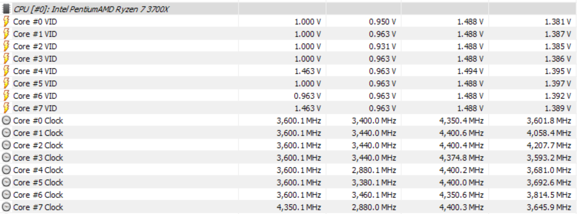Click the 1.463 V current value of Core #4 VID
The width and height of the screenshot is (577, 214).
(308, 71)
